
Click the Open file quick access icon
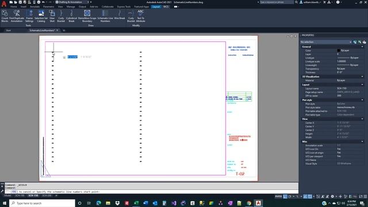16,2
